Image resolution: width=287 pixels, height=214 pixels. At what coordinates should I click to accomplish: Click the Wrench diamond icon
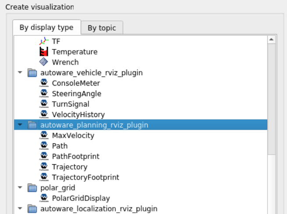[44, 62]
